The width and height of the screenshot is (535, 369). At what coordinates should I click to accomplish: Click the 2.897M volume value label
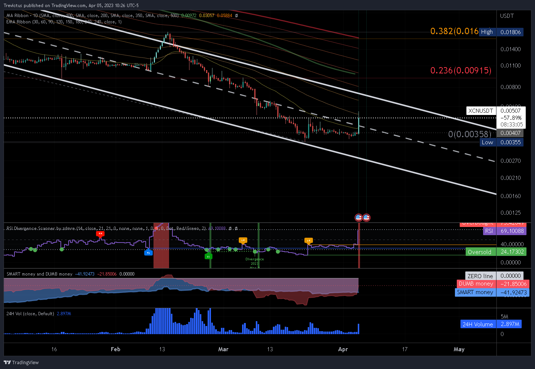[x=510, y=324]
